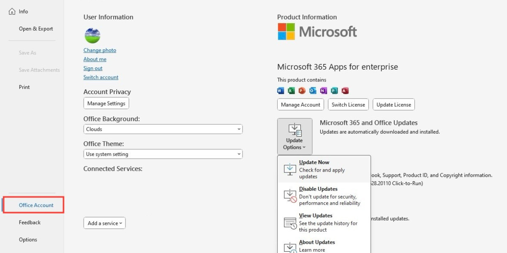Click the Publisher app icon

[334, 91]
